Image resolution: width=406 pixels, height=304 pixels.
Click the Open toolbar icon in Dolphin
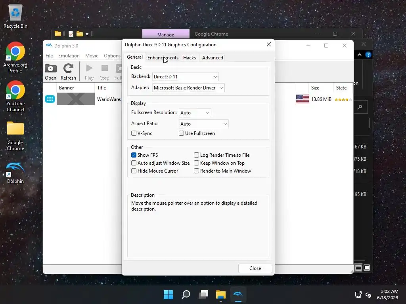pos(50,72)
